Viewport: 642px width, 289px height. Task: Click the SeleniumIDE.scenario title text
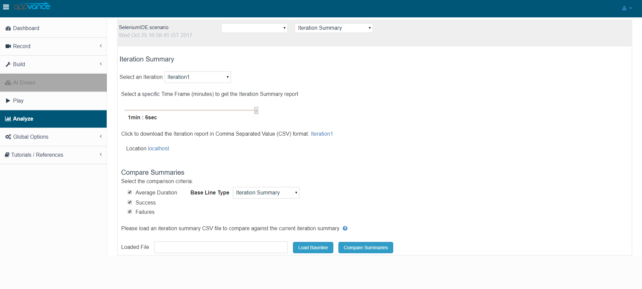tap(144, 27)
